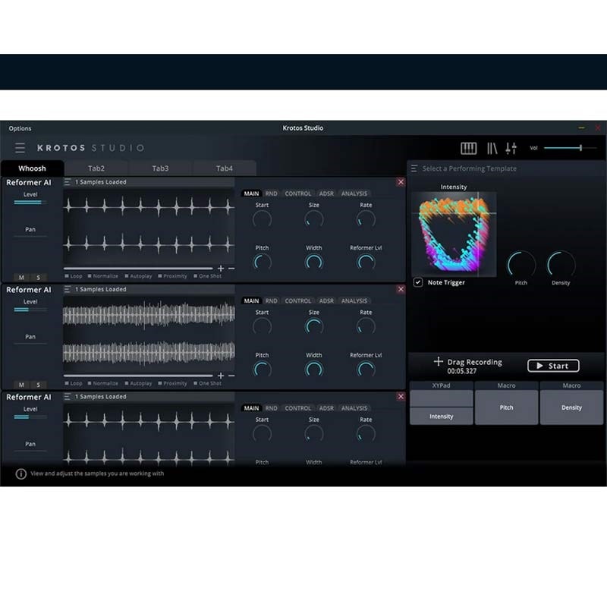Viewport: 607px width, 607px height.
Task: Open the keyboard piano view icon
Action: pos(468,148)
